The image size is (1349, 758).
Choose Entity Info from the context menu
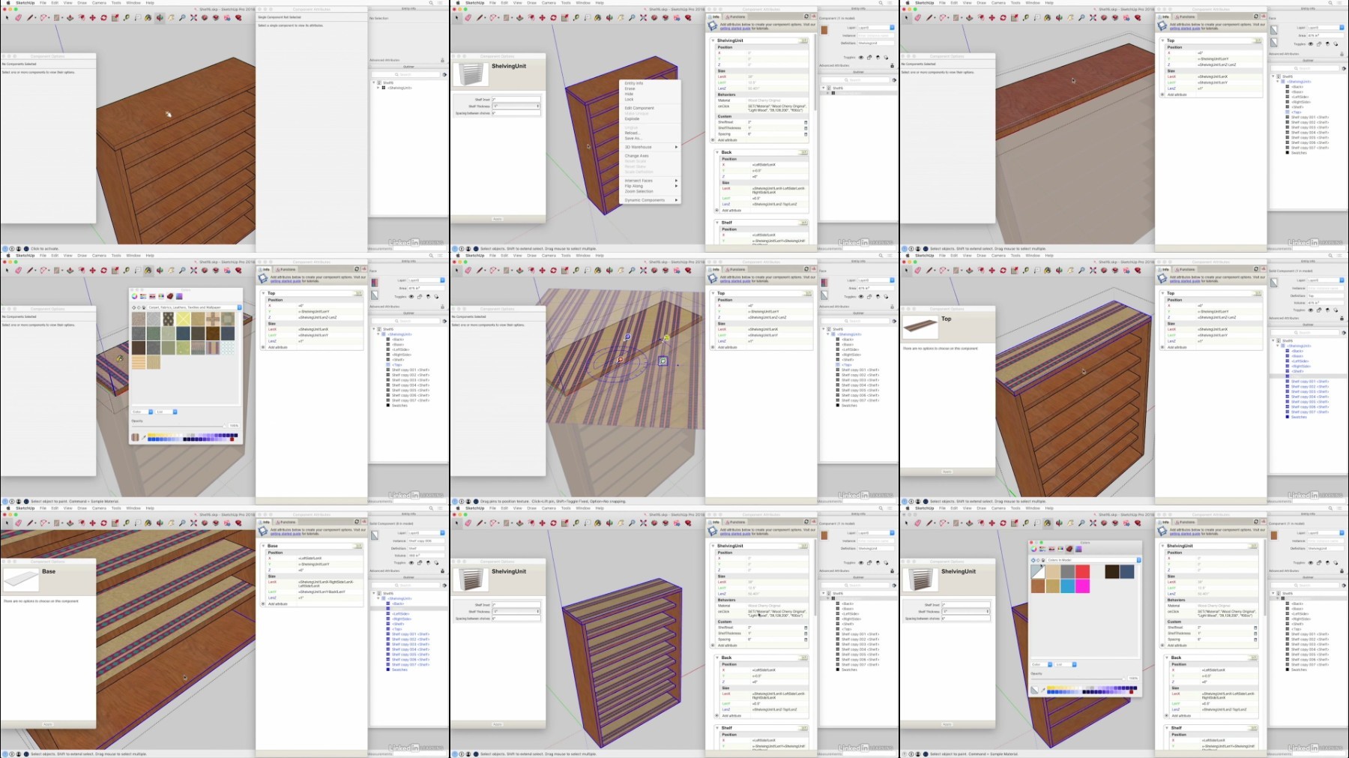[634, 83]
